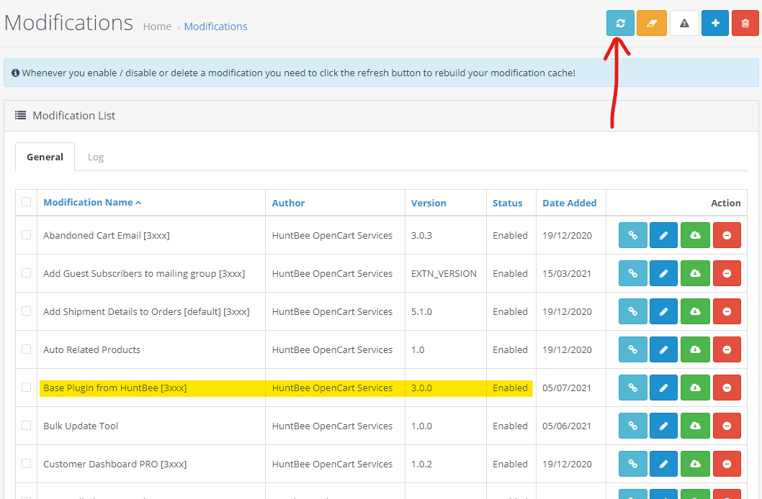The height and width of the screenshot is (499, 762).
Task: Click the "15/03/2021" date cell
Action: coord(567,273)
